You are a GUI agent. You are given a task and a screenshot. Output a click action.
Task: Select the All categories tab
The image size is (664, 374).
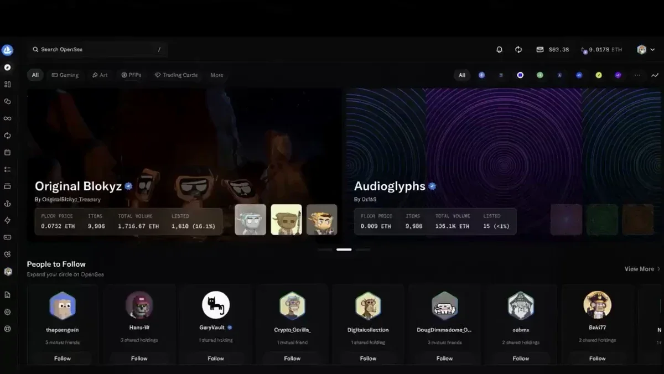click(x=35, y=75)
